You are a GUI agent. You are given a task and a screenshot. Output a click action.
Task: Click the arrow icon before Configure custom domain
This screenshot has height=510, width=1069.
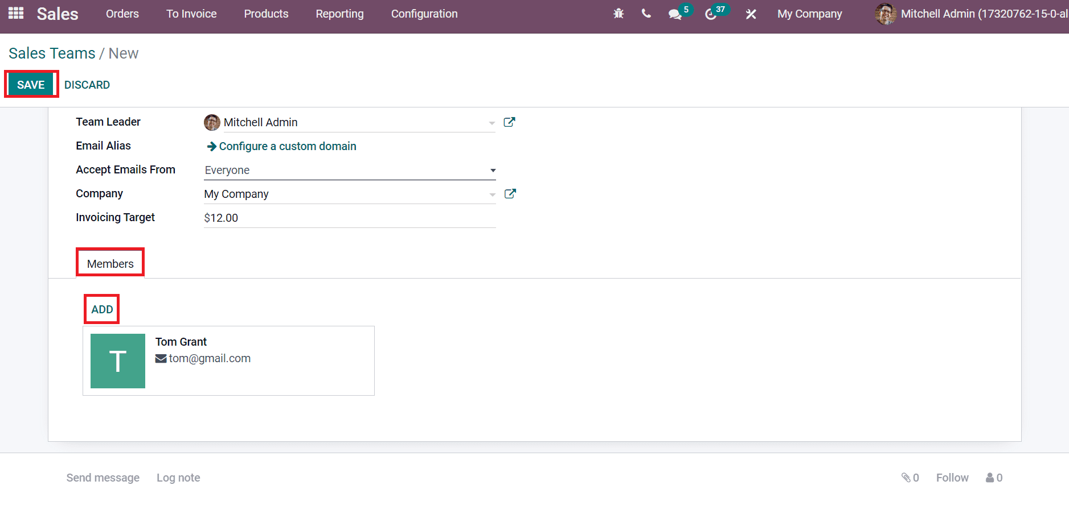coord(211,147)
